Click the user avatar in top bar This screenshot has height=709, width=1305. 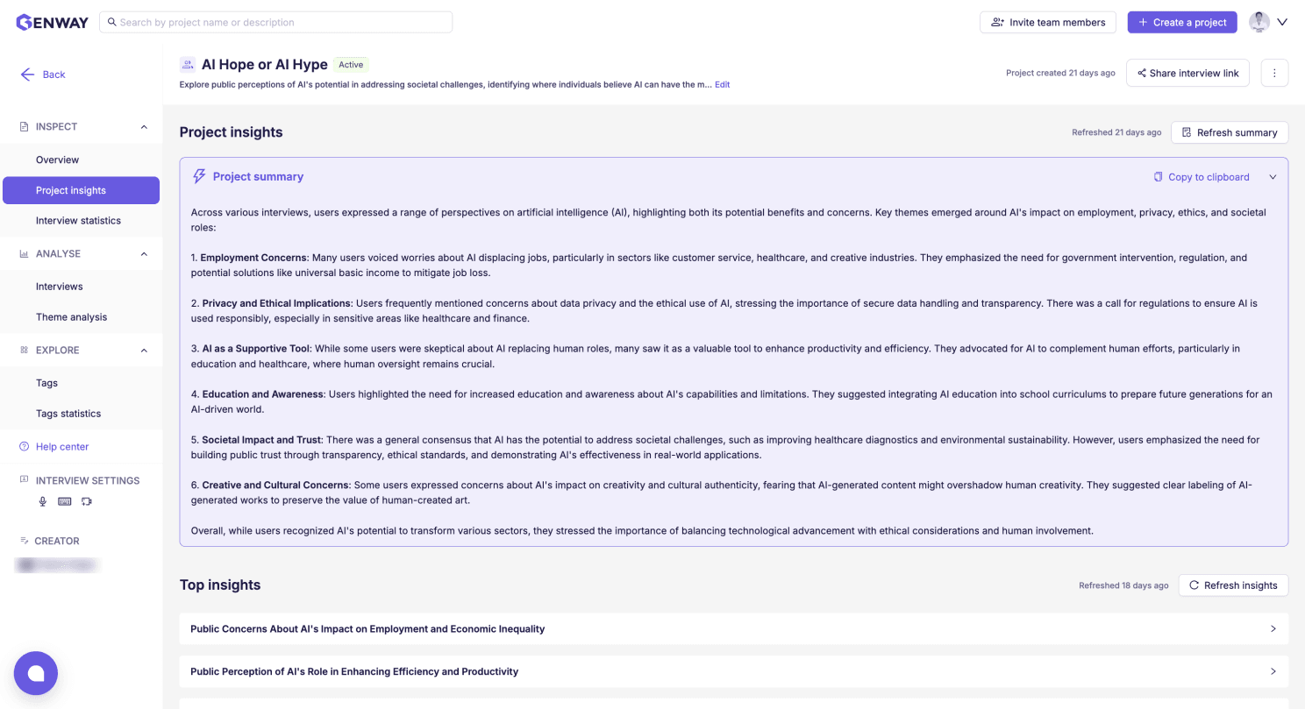point(1259,22)
